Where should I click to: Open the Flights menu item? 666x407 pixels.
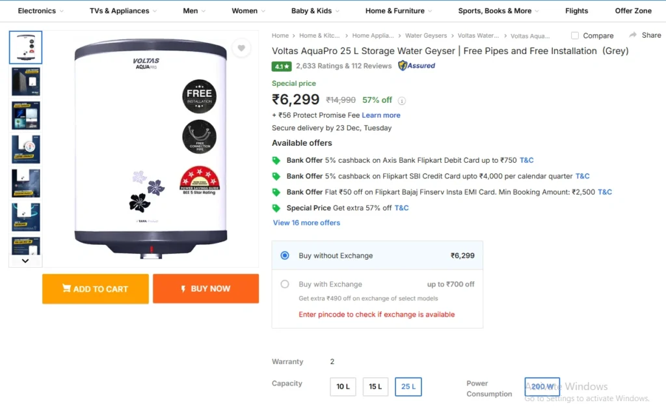coord(576,11)
